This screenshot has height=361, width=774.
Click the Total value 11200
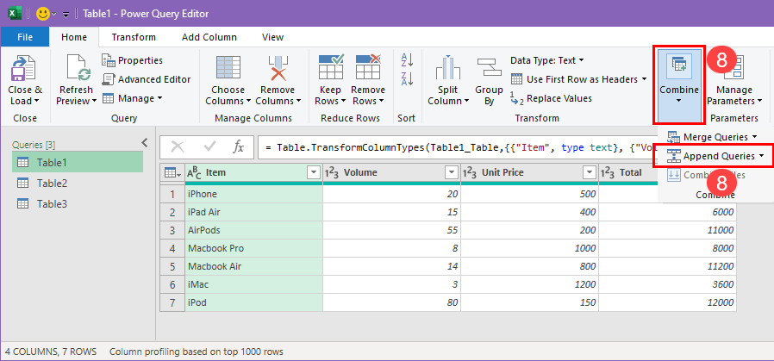tap(667, 266)
